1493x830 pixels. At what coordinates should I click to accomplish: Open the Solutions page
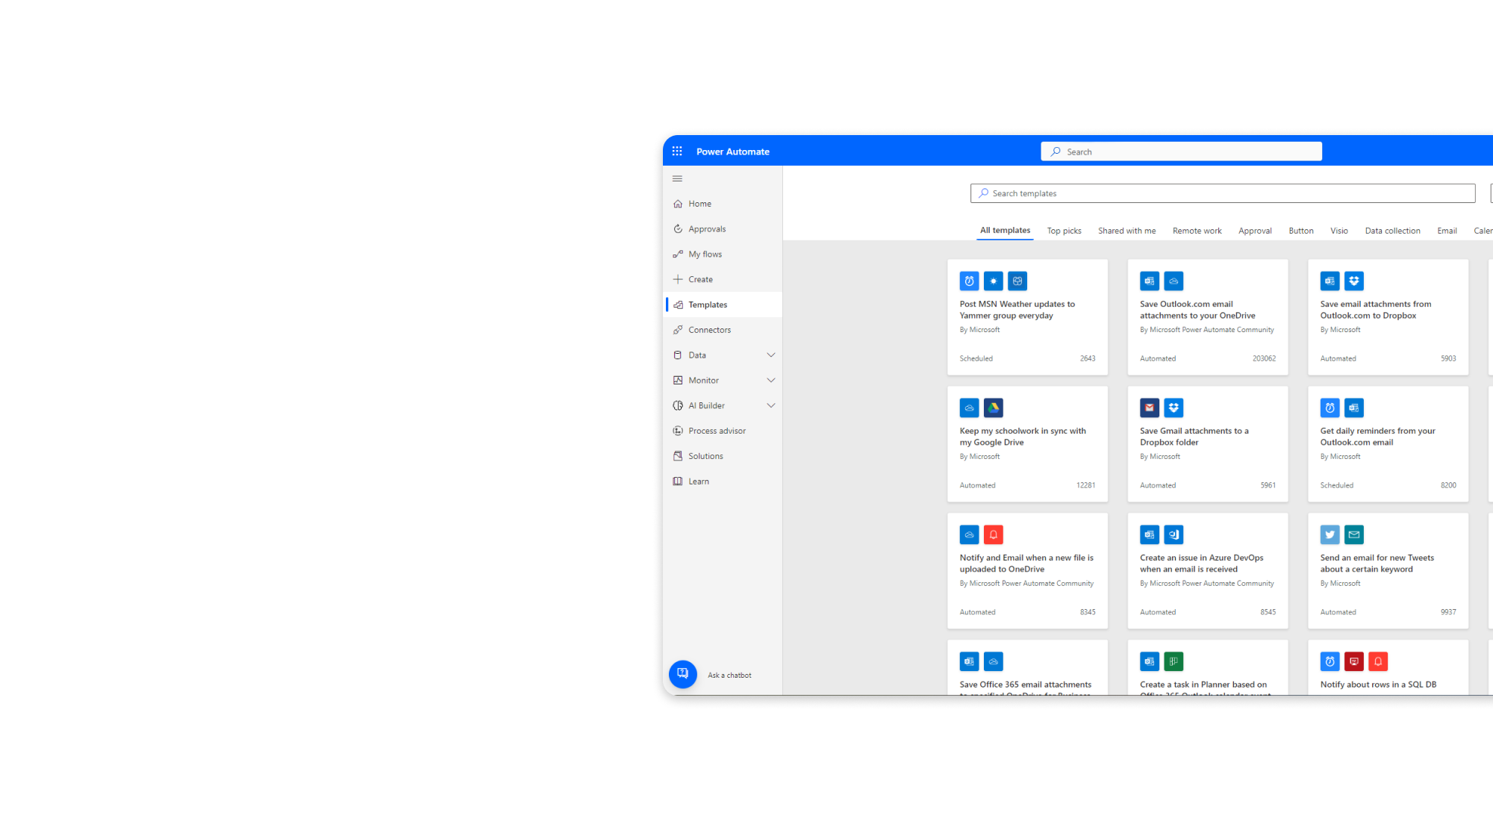(723, 456)
